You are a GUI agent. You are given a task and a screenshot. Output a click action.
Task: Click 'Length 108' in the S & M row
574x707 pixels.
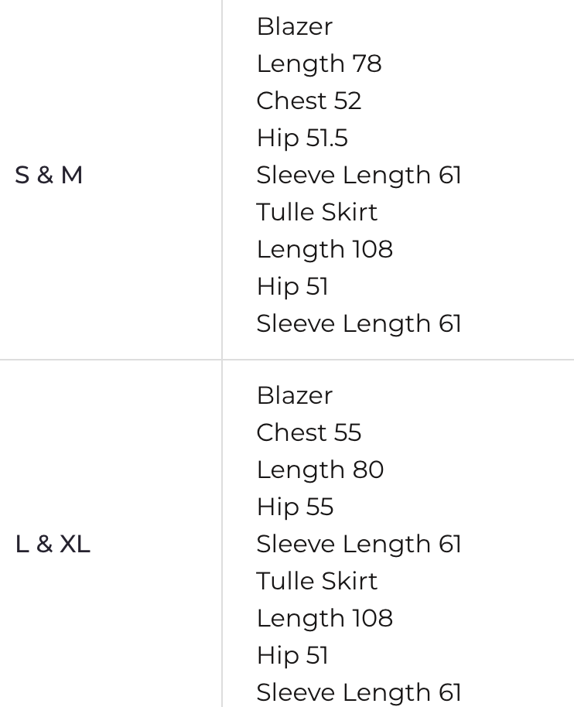(x=324, y=249)
